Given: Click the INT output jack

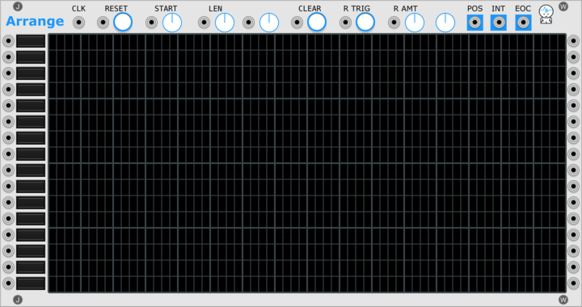Looking at the screenshot, I should 499,23.
